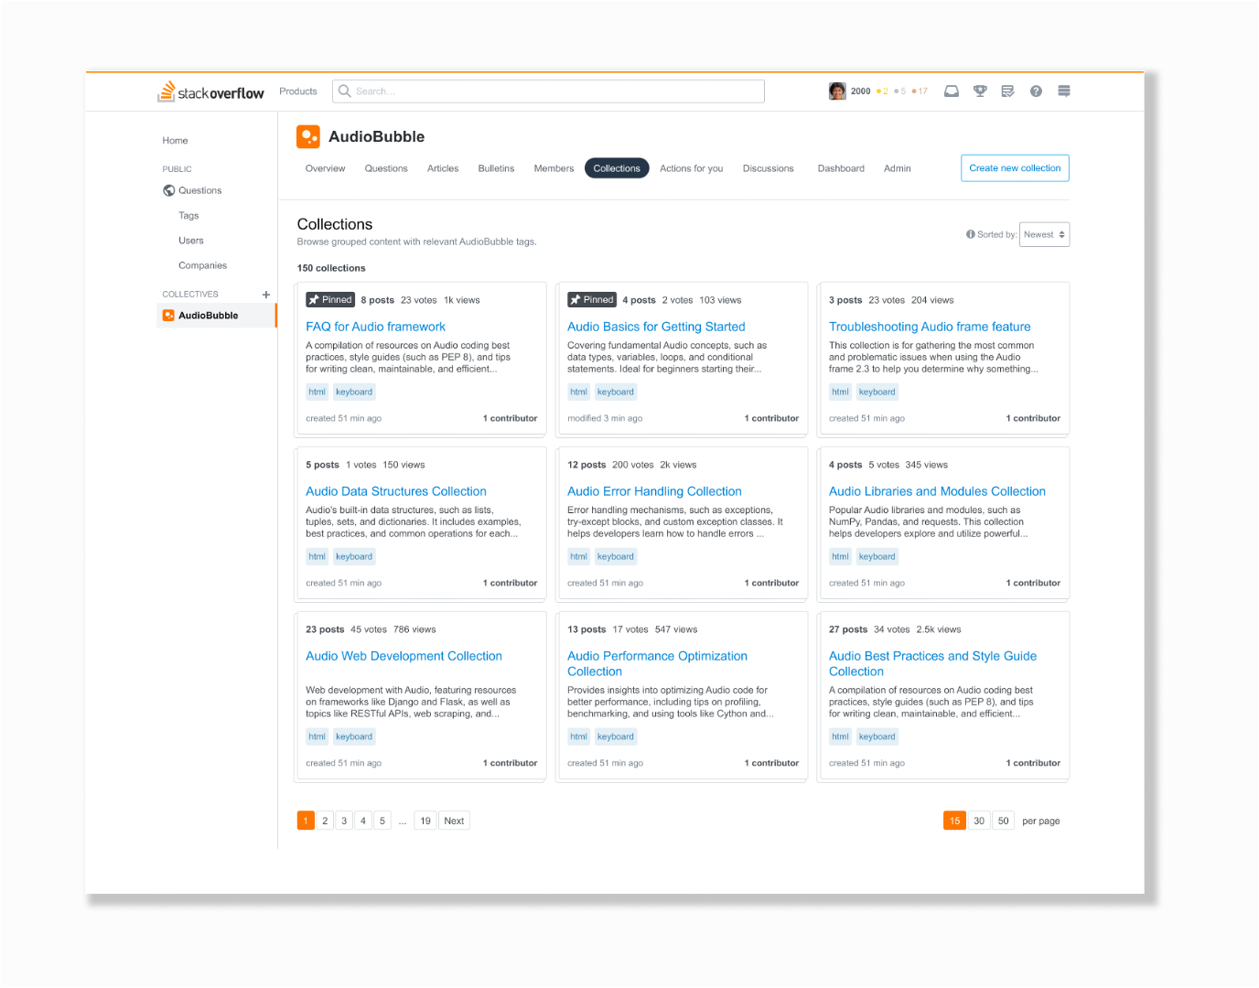Image resolution: width=1259 pixels, height=988 pixels.
Task: Show 15 collections per page
Action: pos(954,821)
